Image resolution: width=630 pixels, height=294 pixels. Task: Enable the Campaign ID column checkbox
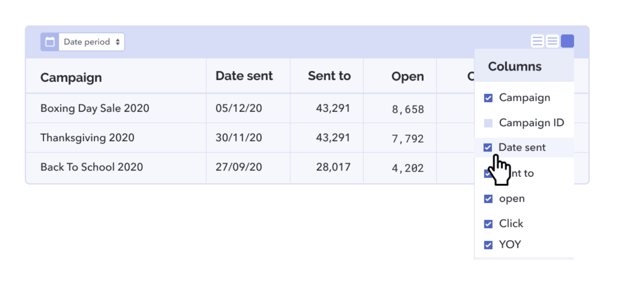coord(488,123)
